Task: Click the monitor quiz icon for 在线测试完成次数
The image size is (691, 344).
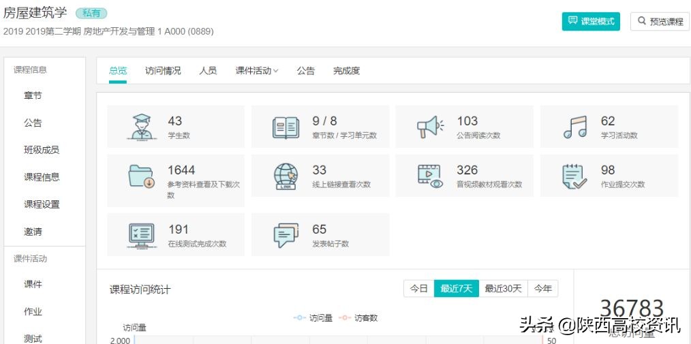Action: (142, 236)
